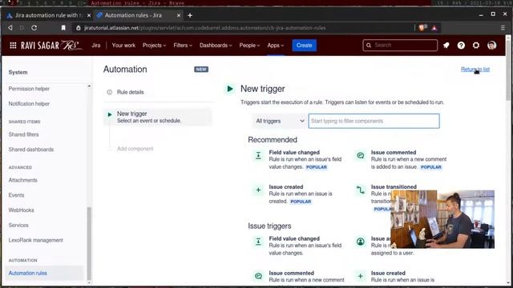Open the People dropdown menu
The width and height of the screenshot is (513, 288).
tap(249, 46)
